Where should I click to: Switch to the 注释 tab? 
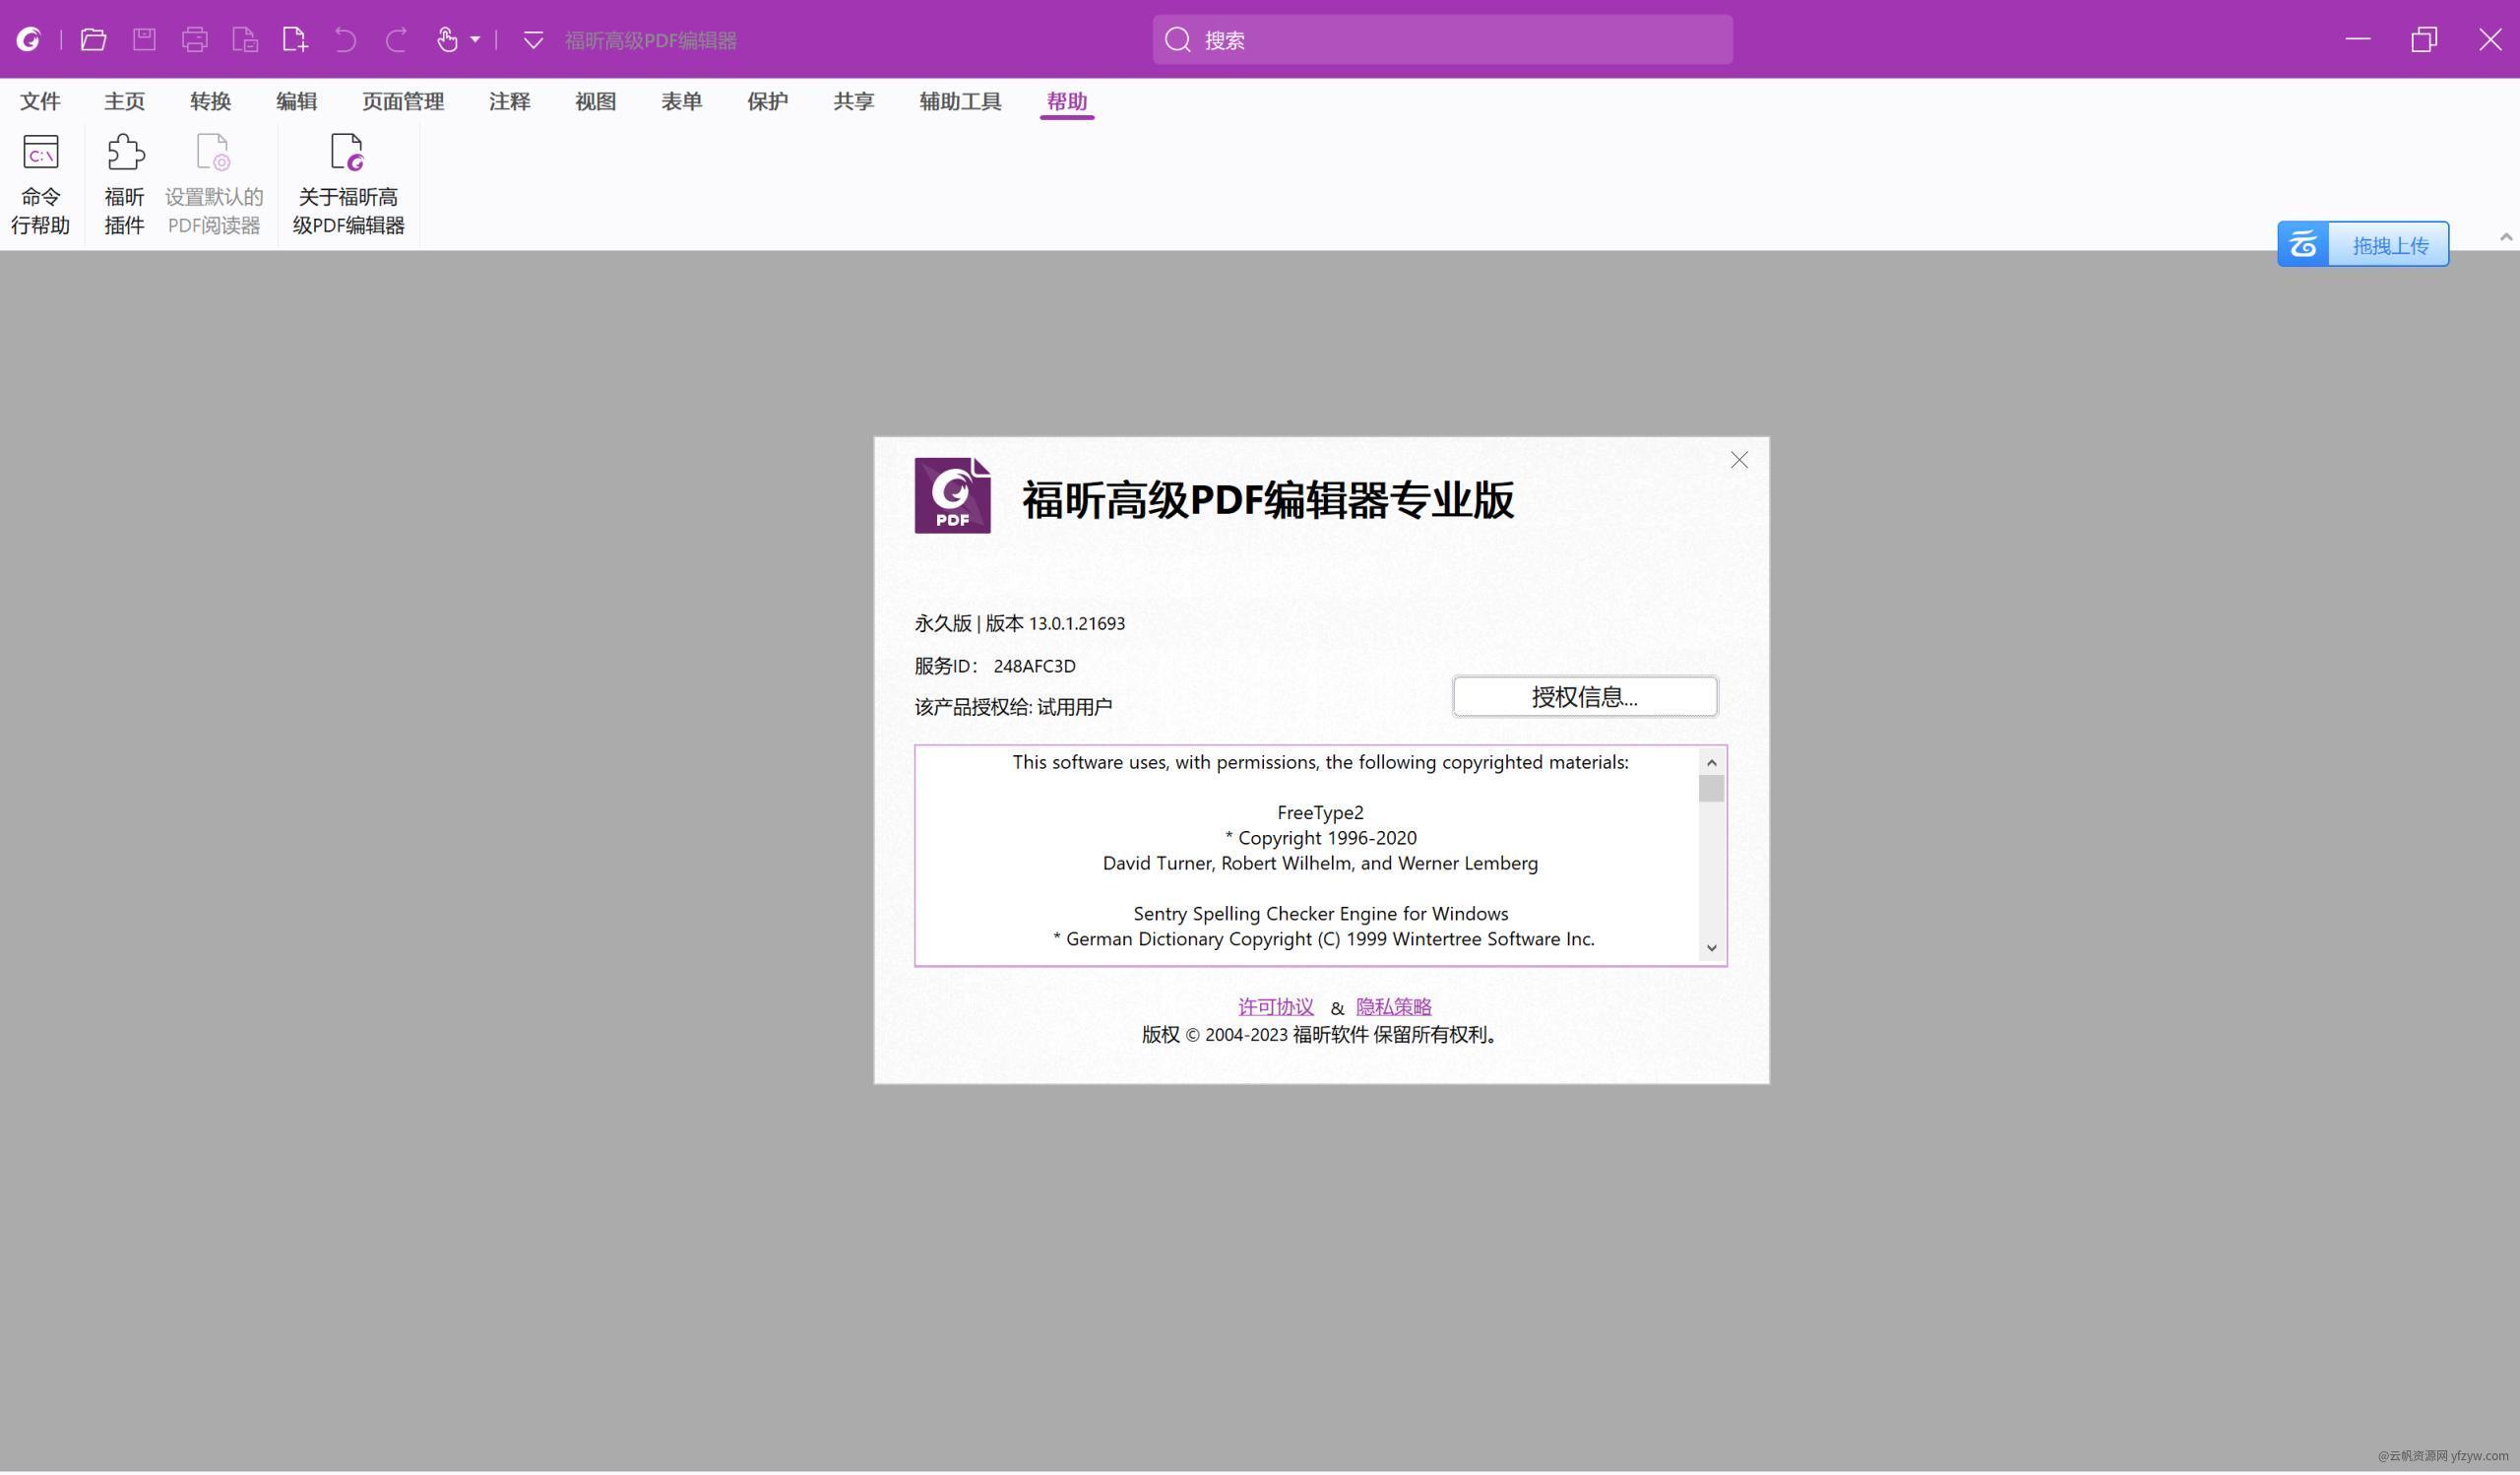509,101
